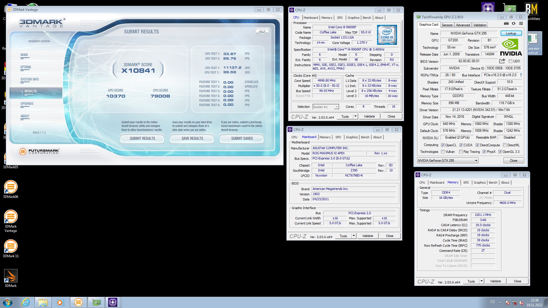Image resolution: width=548 pixels, height=308 pixels.
Task: Click the BIOS Version field in GPU-Z
Action: [x=469, y=61]
